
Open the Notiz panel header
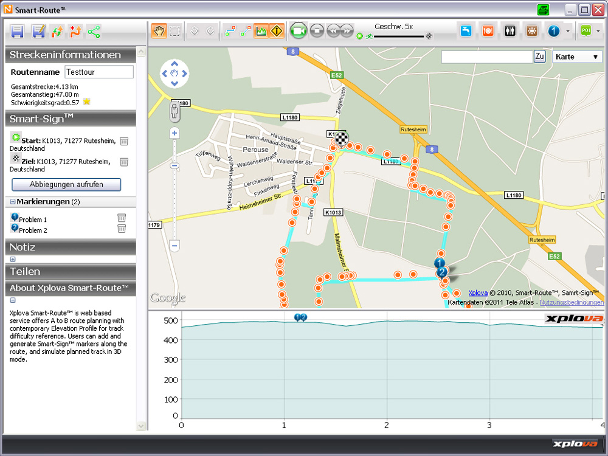point(71,247)
